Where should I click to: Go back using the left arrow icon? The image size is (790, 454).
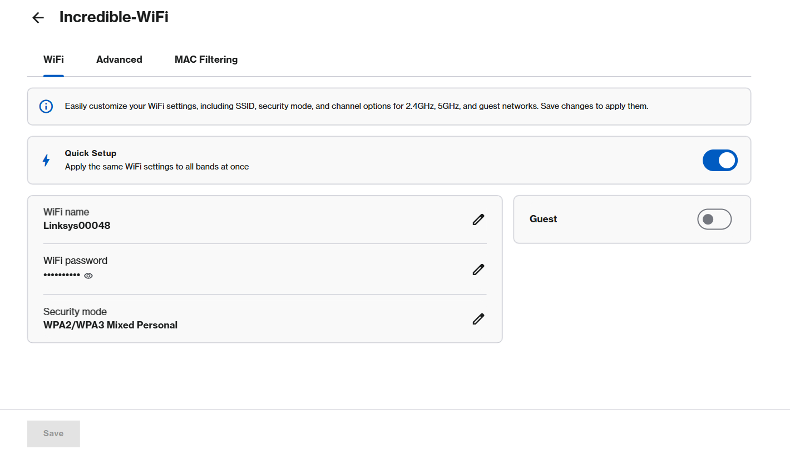pyautogui.click(x=38, y=18)
